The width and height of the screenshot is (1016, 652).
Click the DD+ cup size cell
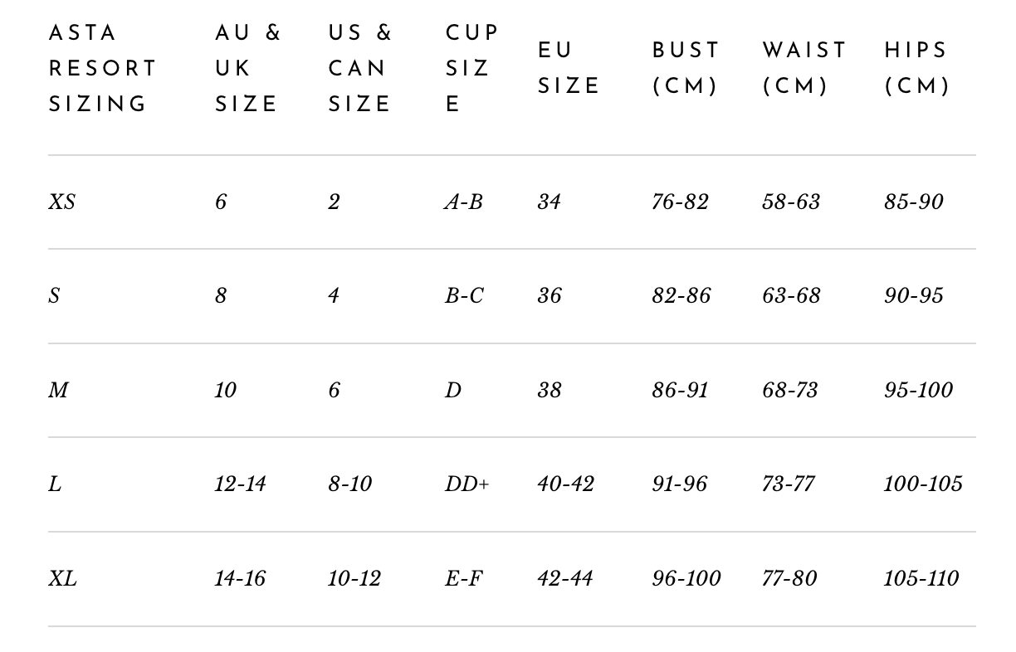[466, 484]
